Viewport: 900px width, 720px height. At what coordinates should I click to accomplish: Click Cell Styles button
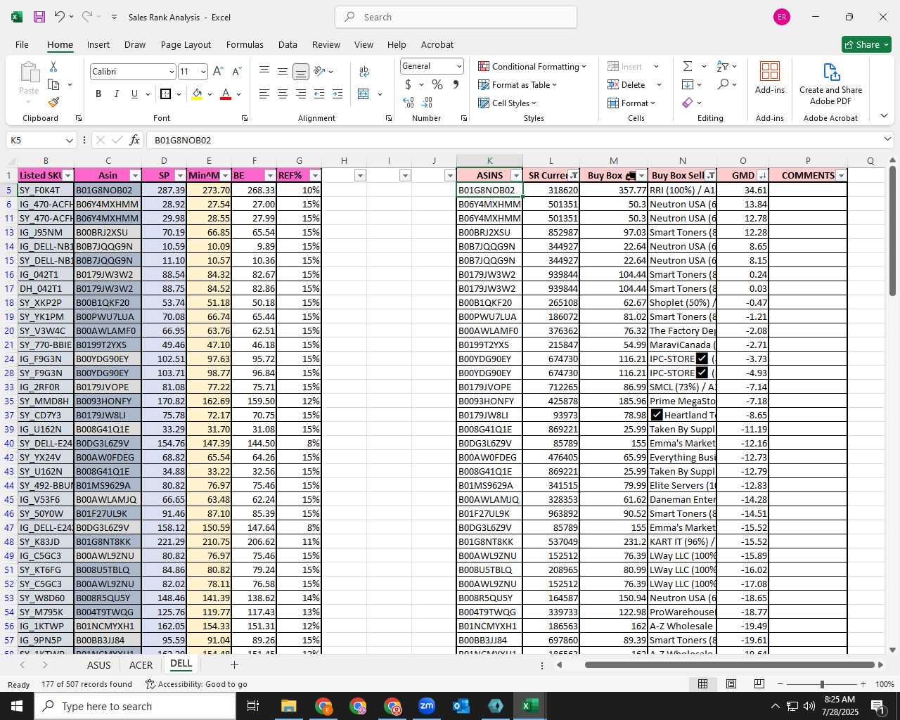tap(508, 103)
